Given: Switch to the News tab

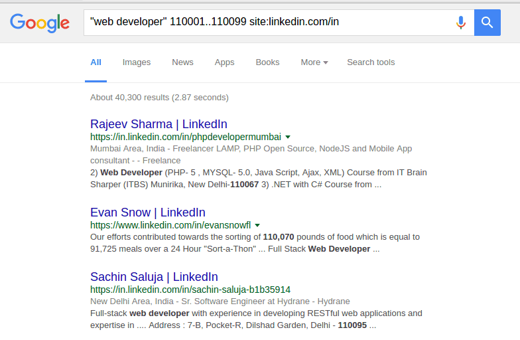Looking at the screenshot, I should pos(182,62).
